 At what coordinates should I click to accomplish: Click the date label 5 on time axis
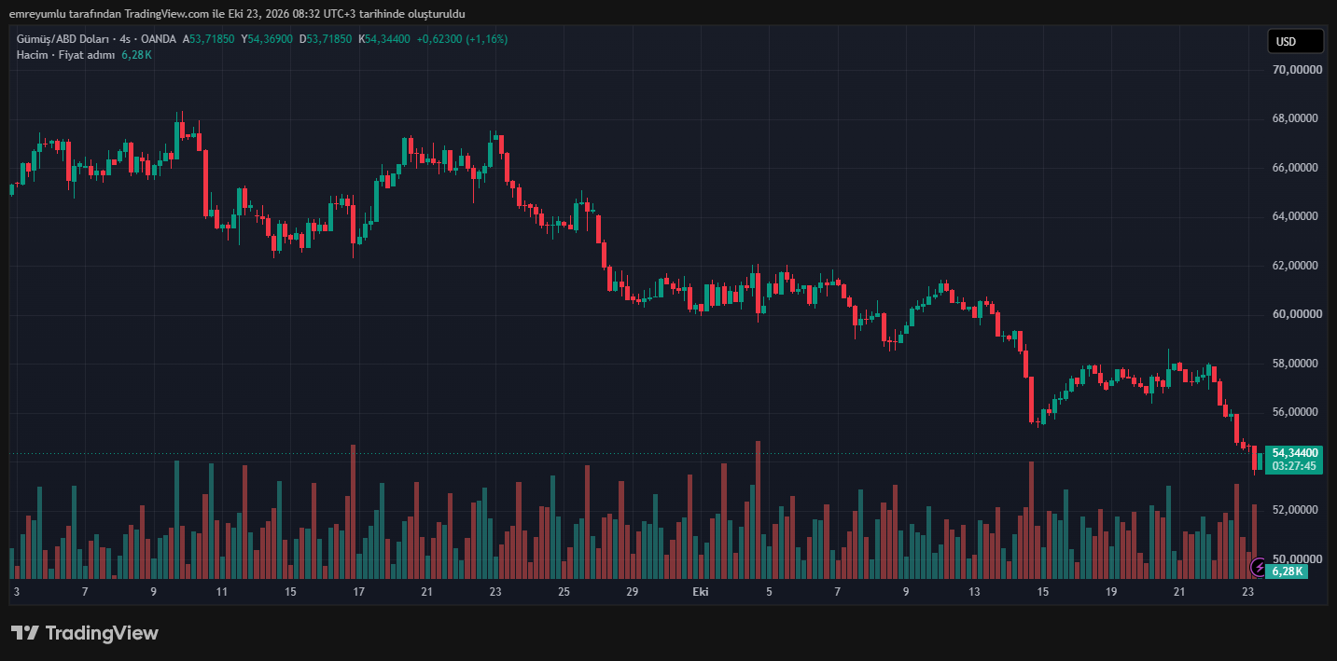(x=769, y=592)
